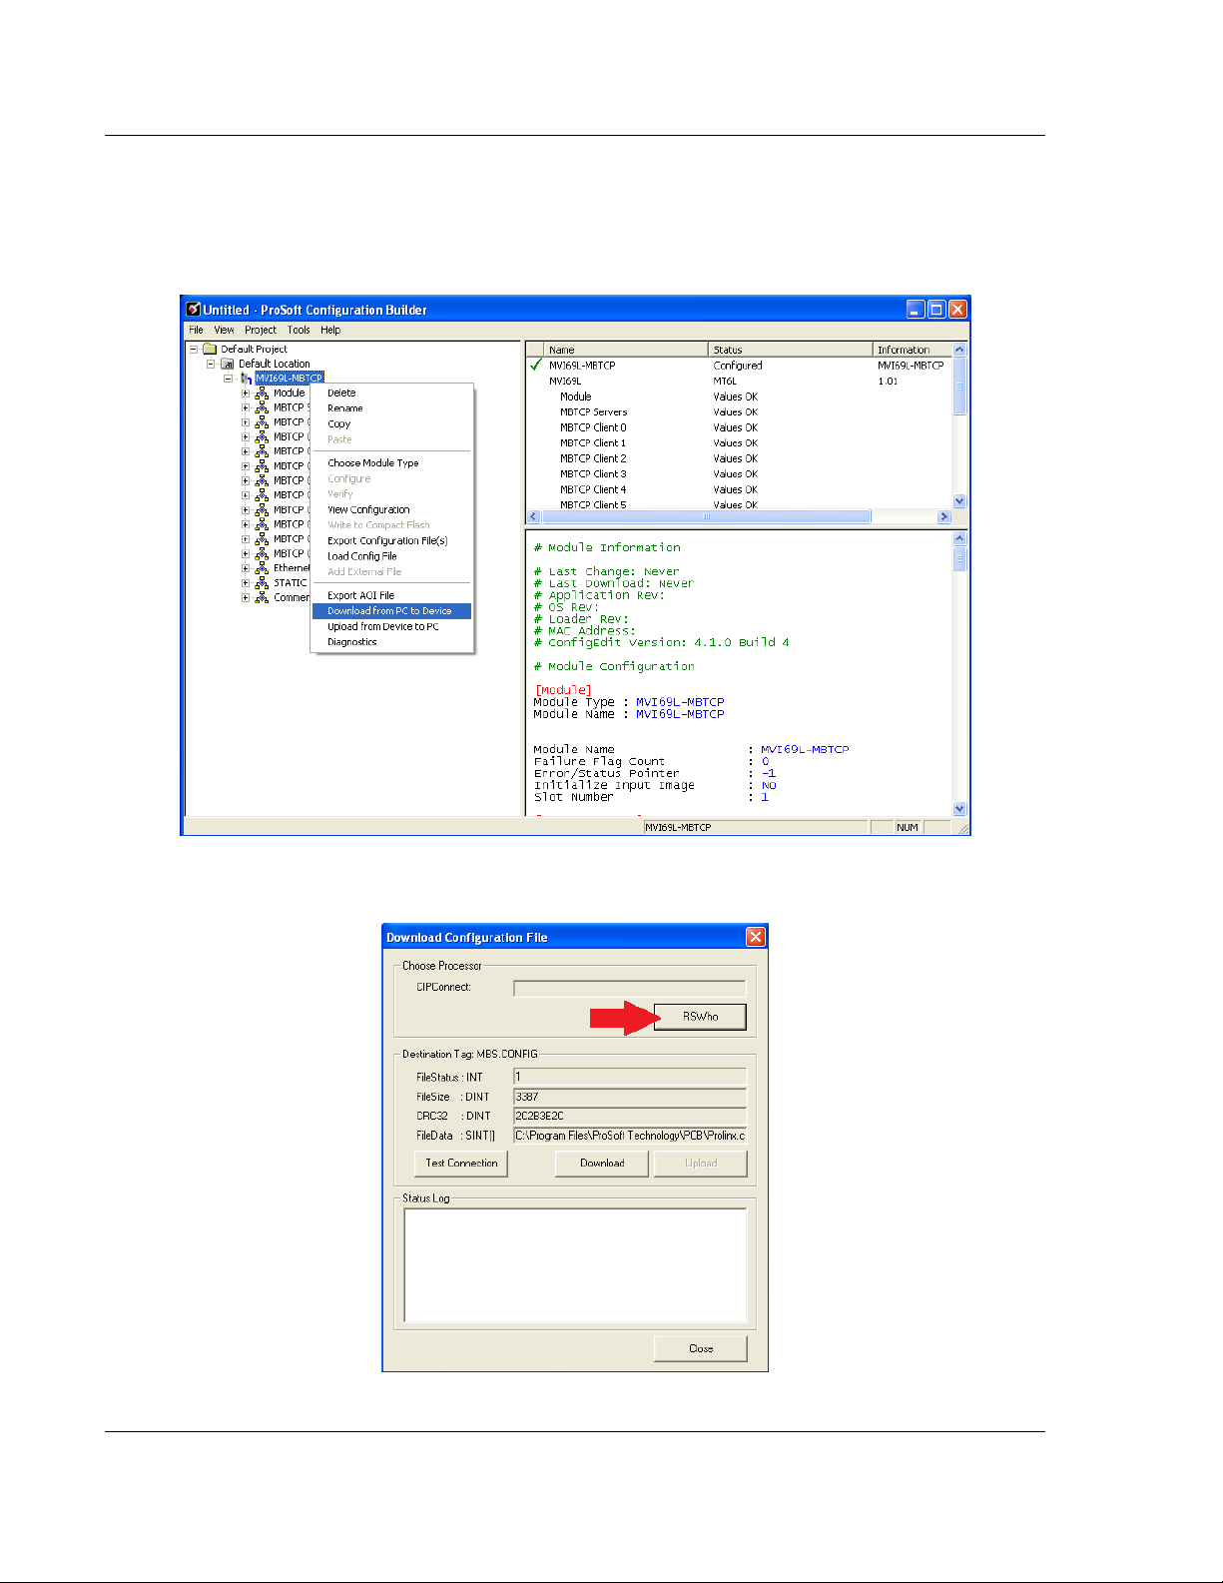Screen dimensions: 1223x1583
Task: Click the Configured status cell
Action: tap(738, 366)
